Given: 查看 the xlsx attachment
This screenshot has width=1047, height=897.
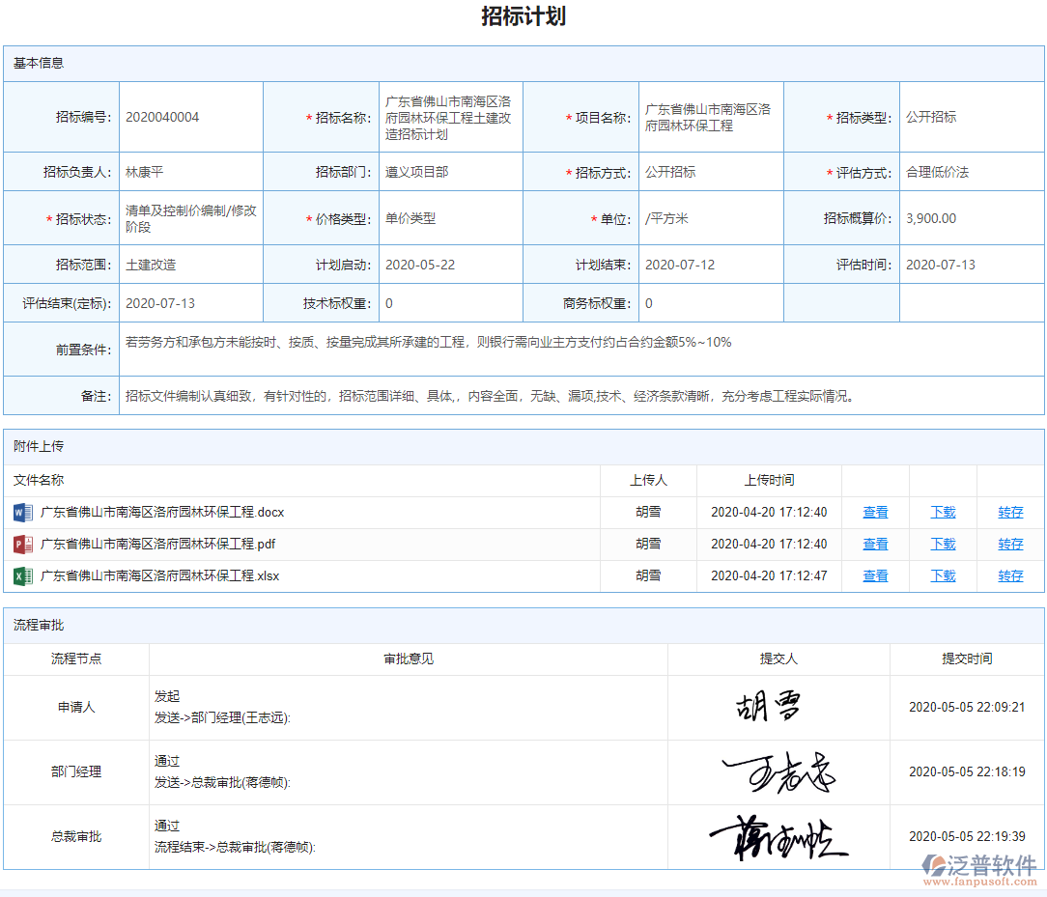Looking at the screenshot, I should [874, 575].
